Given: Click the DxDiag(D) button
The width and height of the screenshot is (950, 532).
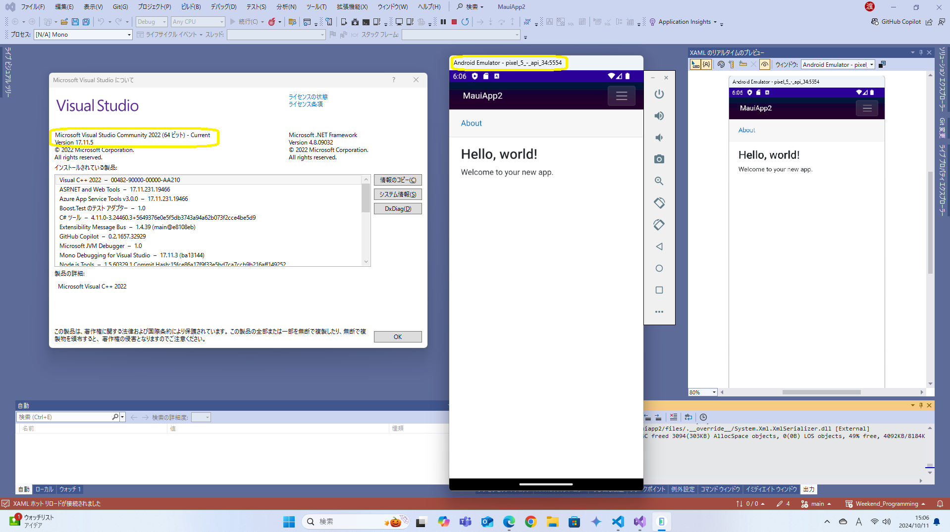Looking at the screenshot, I should (398, 209).
